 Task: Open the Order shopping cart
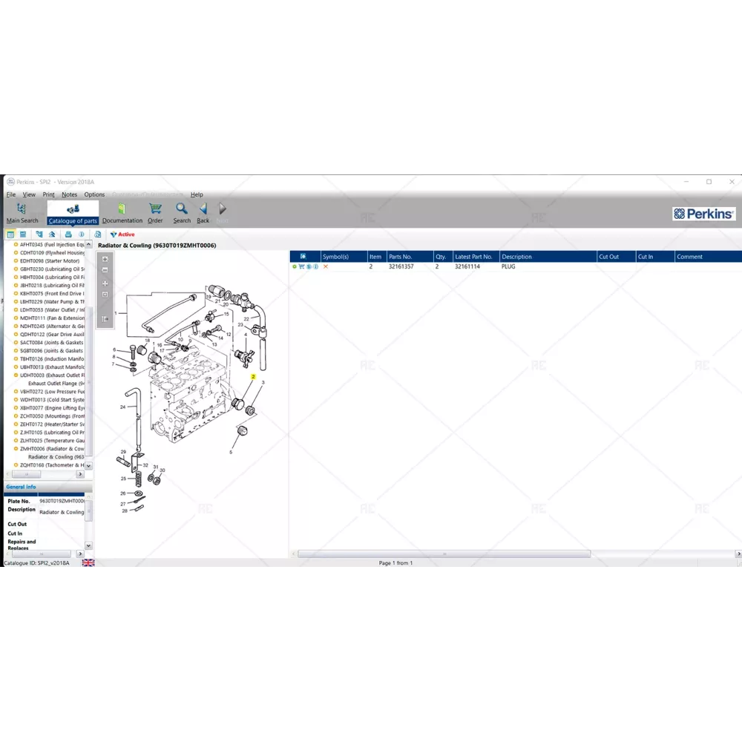point(155,210)
